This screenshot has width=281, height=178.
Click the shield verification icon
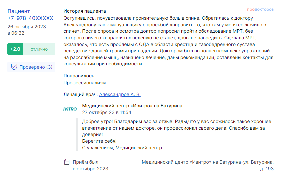(14, 67)
